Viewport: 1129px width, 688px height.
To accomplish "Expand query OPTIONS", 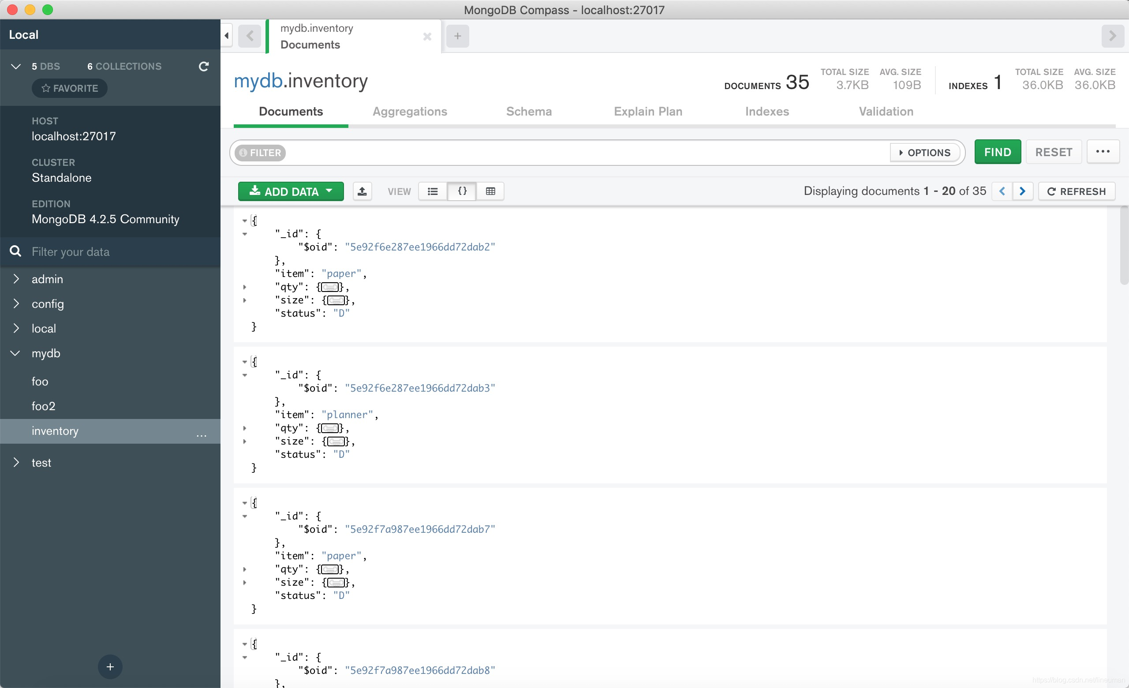I will pos(925,153).
